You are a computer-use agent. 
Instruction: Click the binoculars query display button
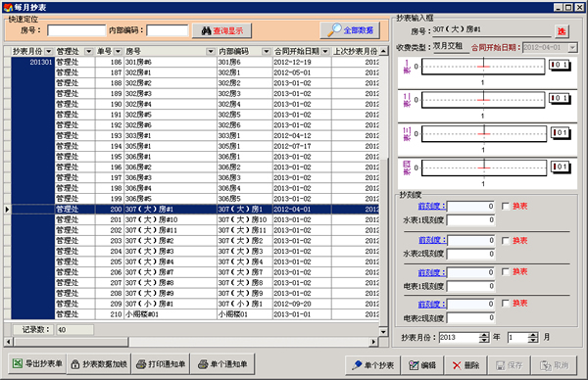pos(221,30)
